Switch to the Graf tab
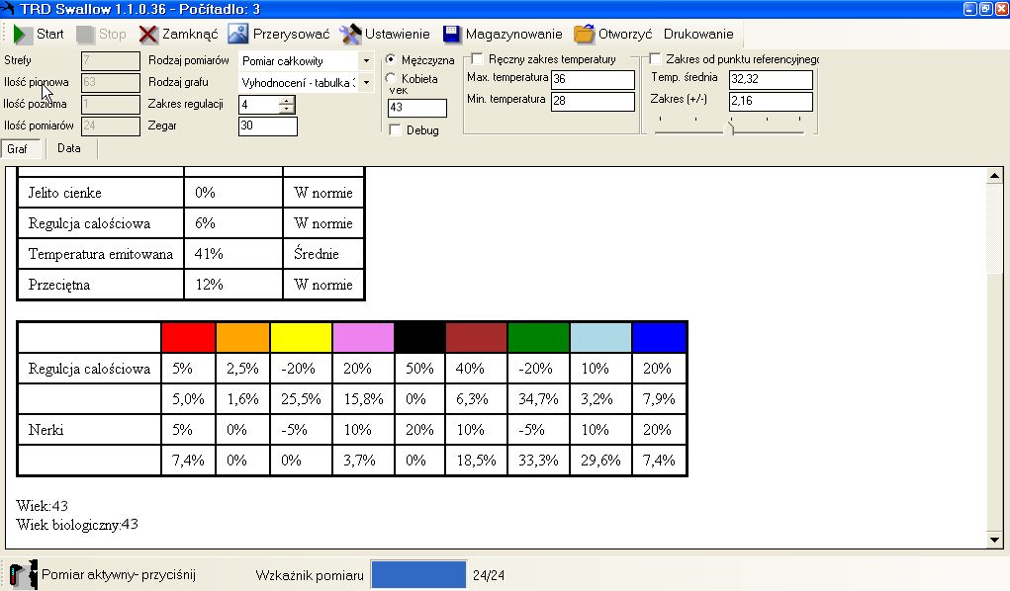Screen dimensions: 1010x591 click(x=18, y=149)
